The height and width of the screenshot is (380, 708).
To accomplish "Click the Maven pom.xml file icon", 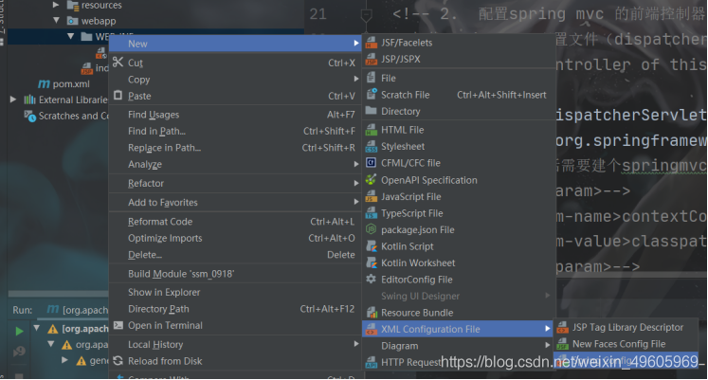I will 44,84.
